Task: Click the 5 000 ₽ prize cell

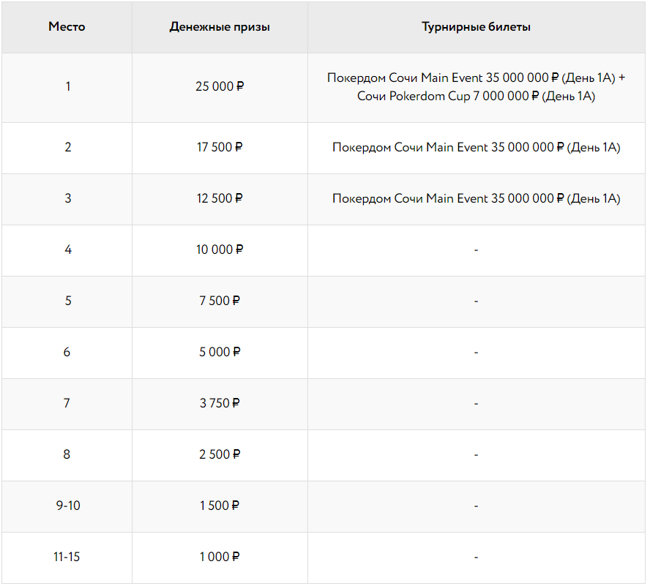Action: tap(220, 352)
